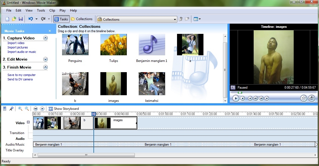Open the Tools menu

pos(41,10)
